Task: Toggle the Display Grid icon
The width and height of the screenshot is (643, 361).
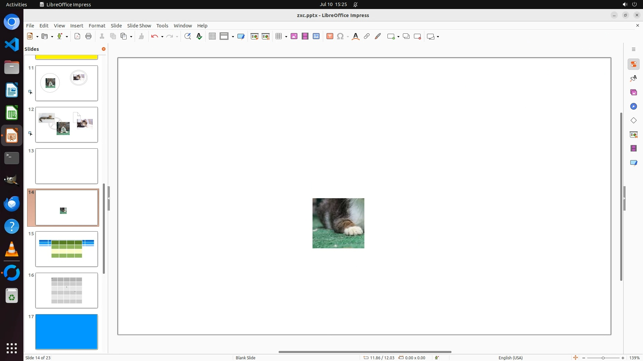Action: point(212,36)
